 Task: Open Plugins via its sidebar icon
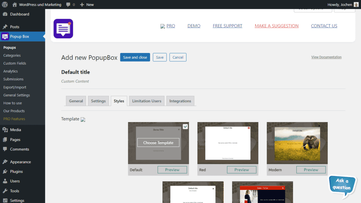click(5, 171)
